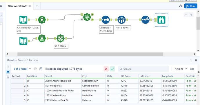Open the Actions dropdown
The image size is (200, 105).
click(x=181, y=69)
